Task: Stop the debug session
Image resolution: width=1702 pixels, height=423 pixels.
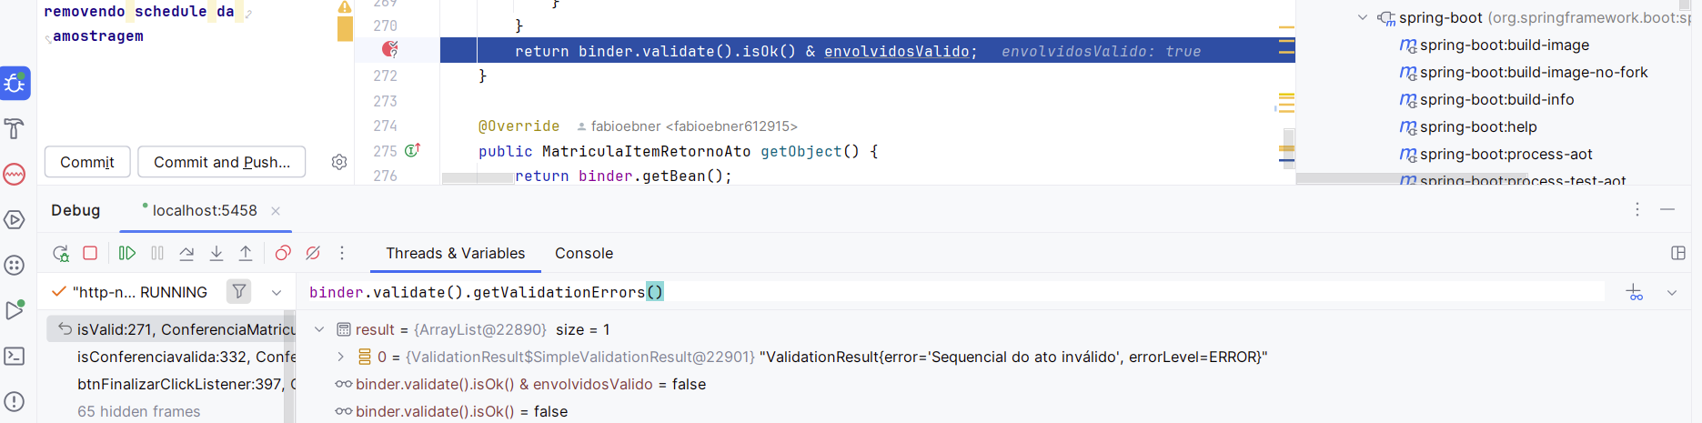Action: click(x=90, y=253)
